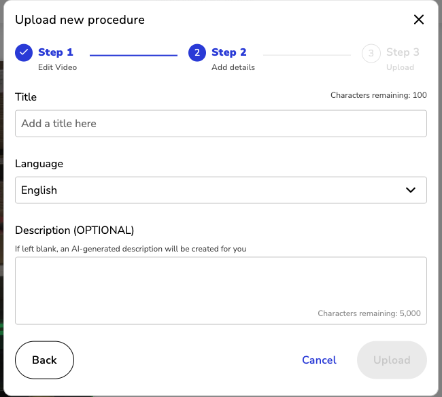This screenshot has width=442, height=397.
Task: Click the Title field label
Action: pyautogui.click(x=26, y=97)
